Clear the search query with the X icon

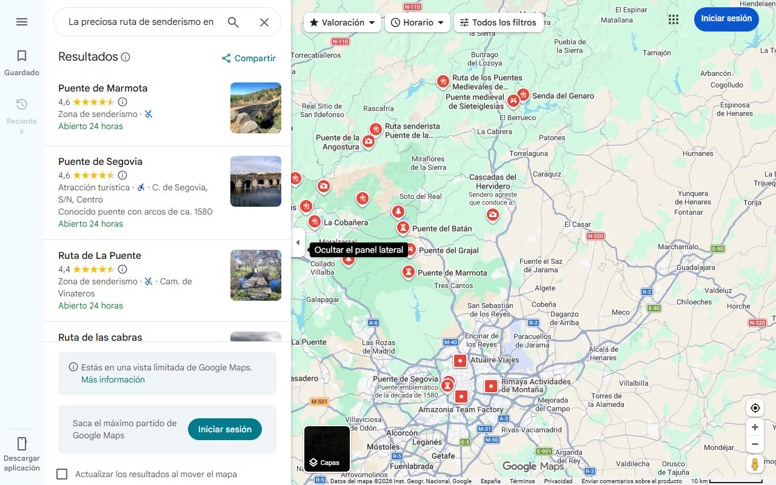[x=264, y=22]
